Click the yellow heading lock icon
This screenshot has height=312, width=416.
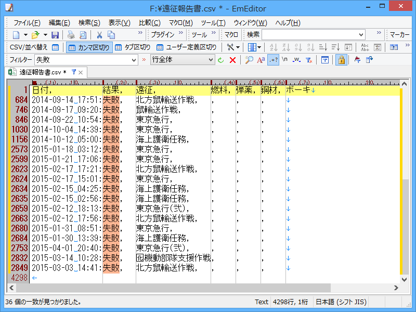(x=341, y=60)
